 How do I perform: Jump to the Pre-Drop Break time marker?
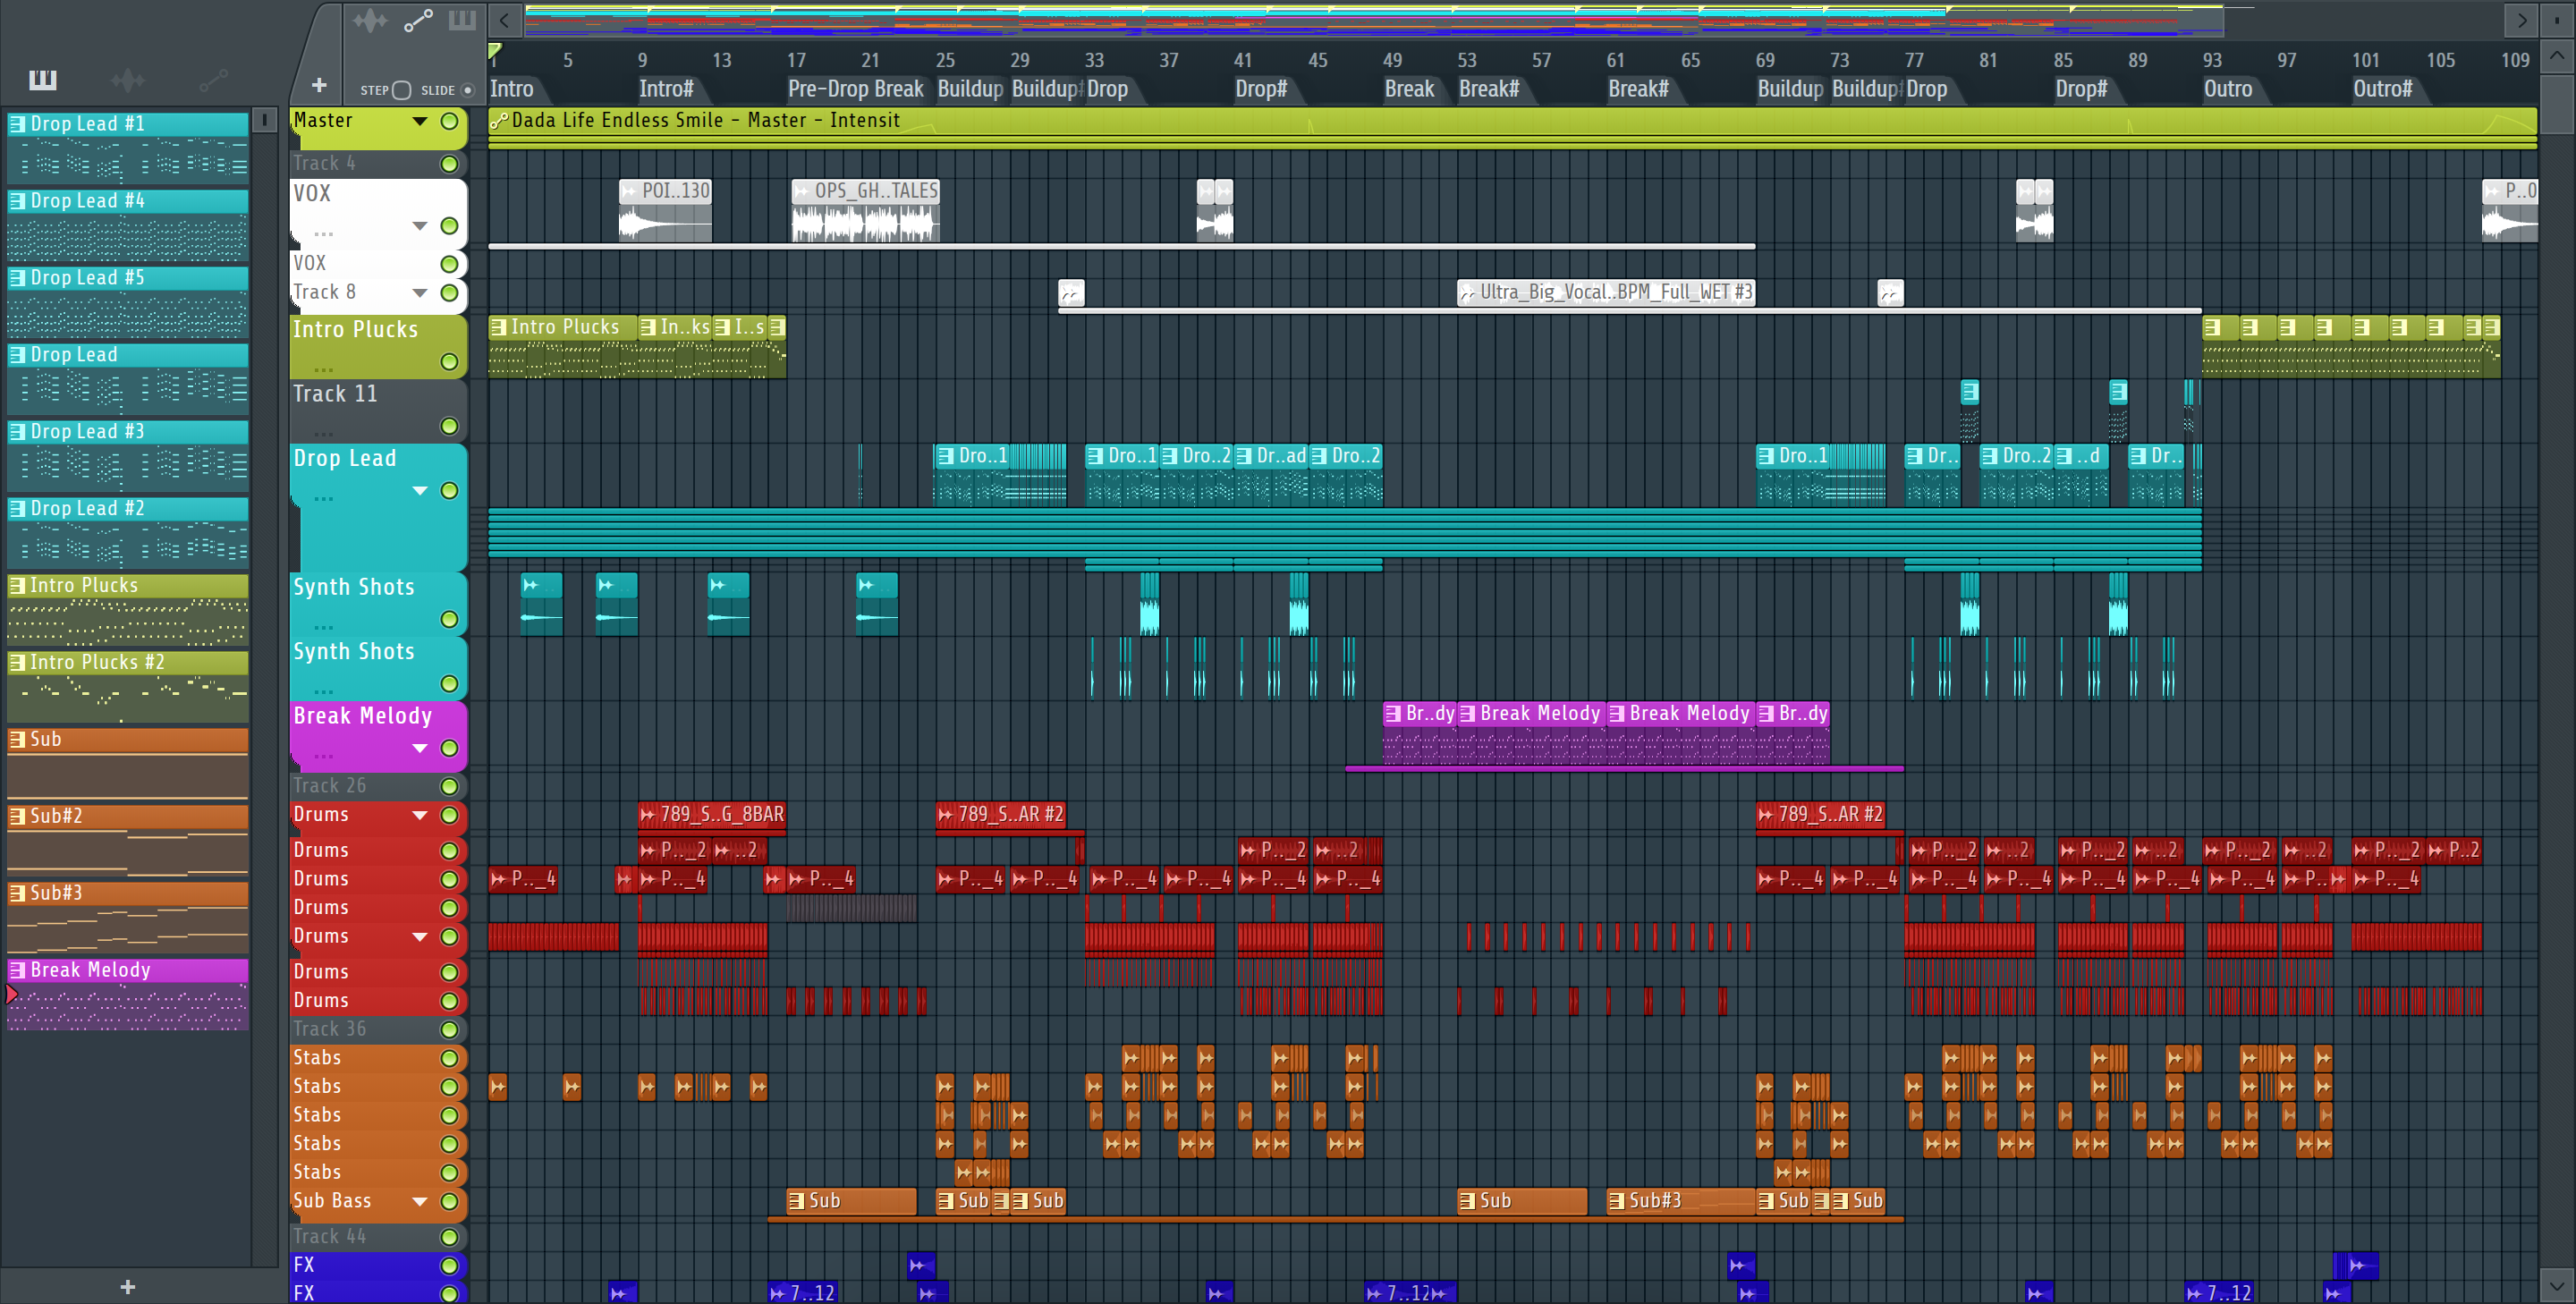855,89
